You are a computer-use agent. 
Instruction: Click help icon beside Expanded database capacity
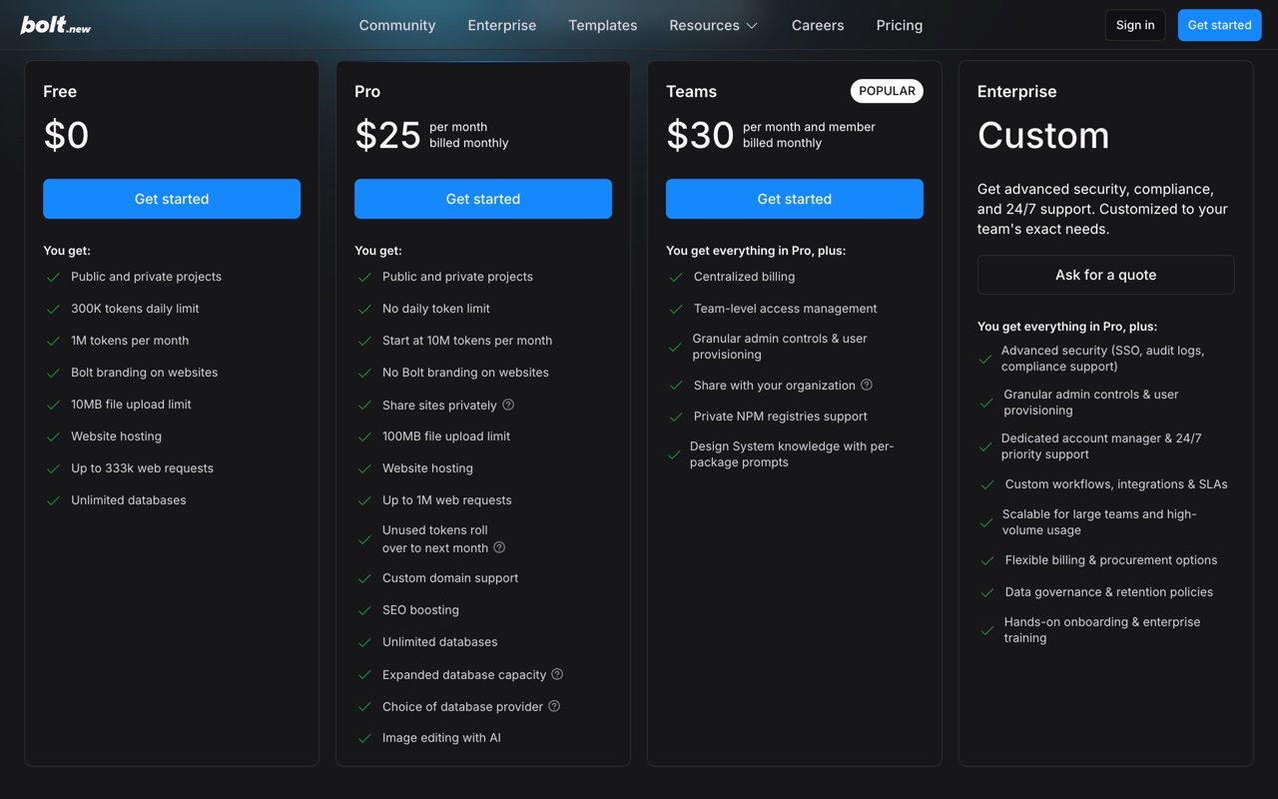(557, 674)
